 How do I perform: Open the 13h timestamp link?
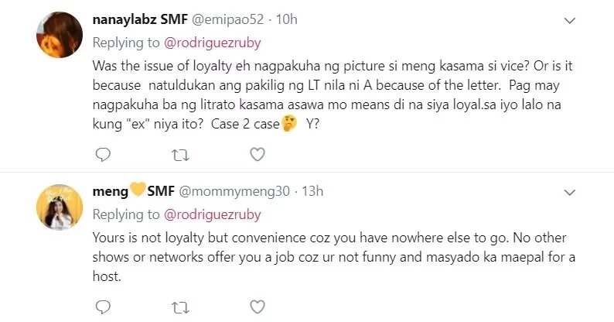[x=312, y=191]
